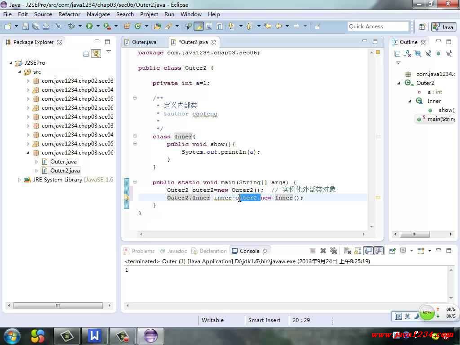Click the Save toolbar icon
This screenshot has height=345, width=460.
[25, 27]
